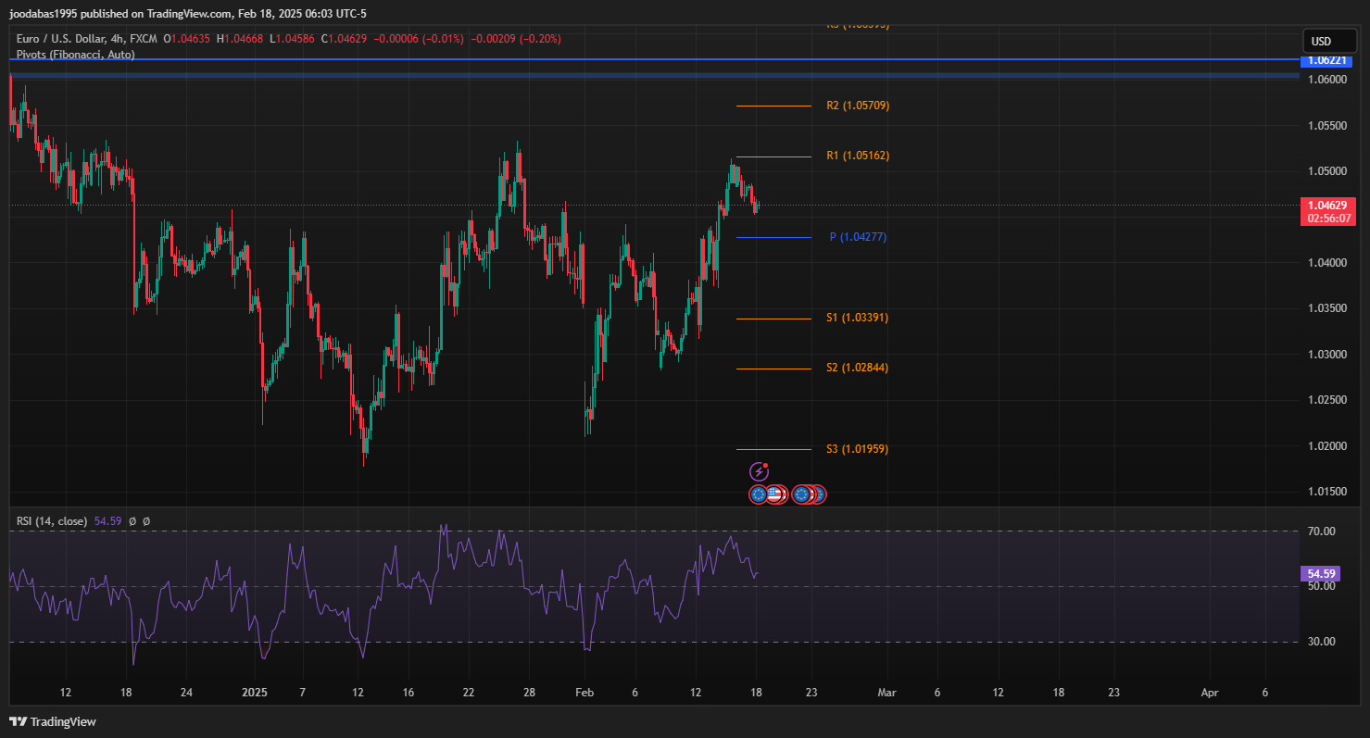Click the S3 (1.01959) support level label
The width and height of the screenshot is (1370, 738).
[857, 449]
